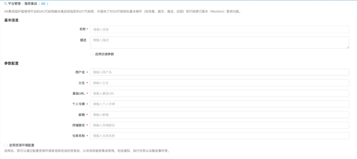Click the 参数配置 section heading
Screen dimensions: 357x159
point(11,63)
